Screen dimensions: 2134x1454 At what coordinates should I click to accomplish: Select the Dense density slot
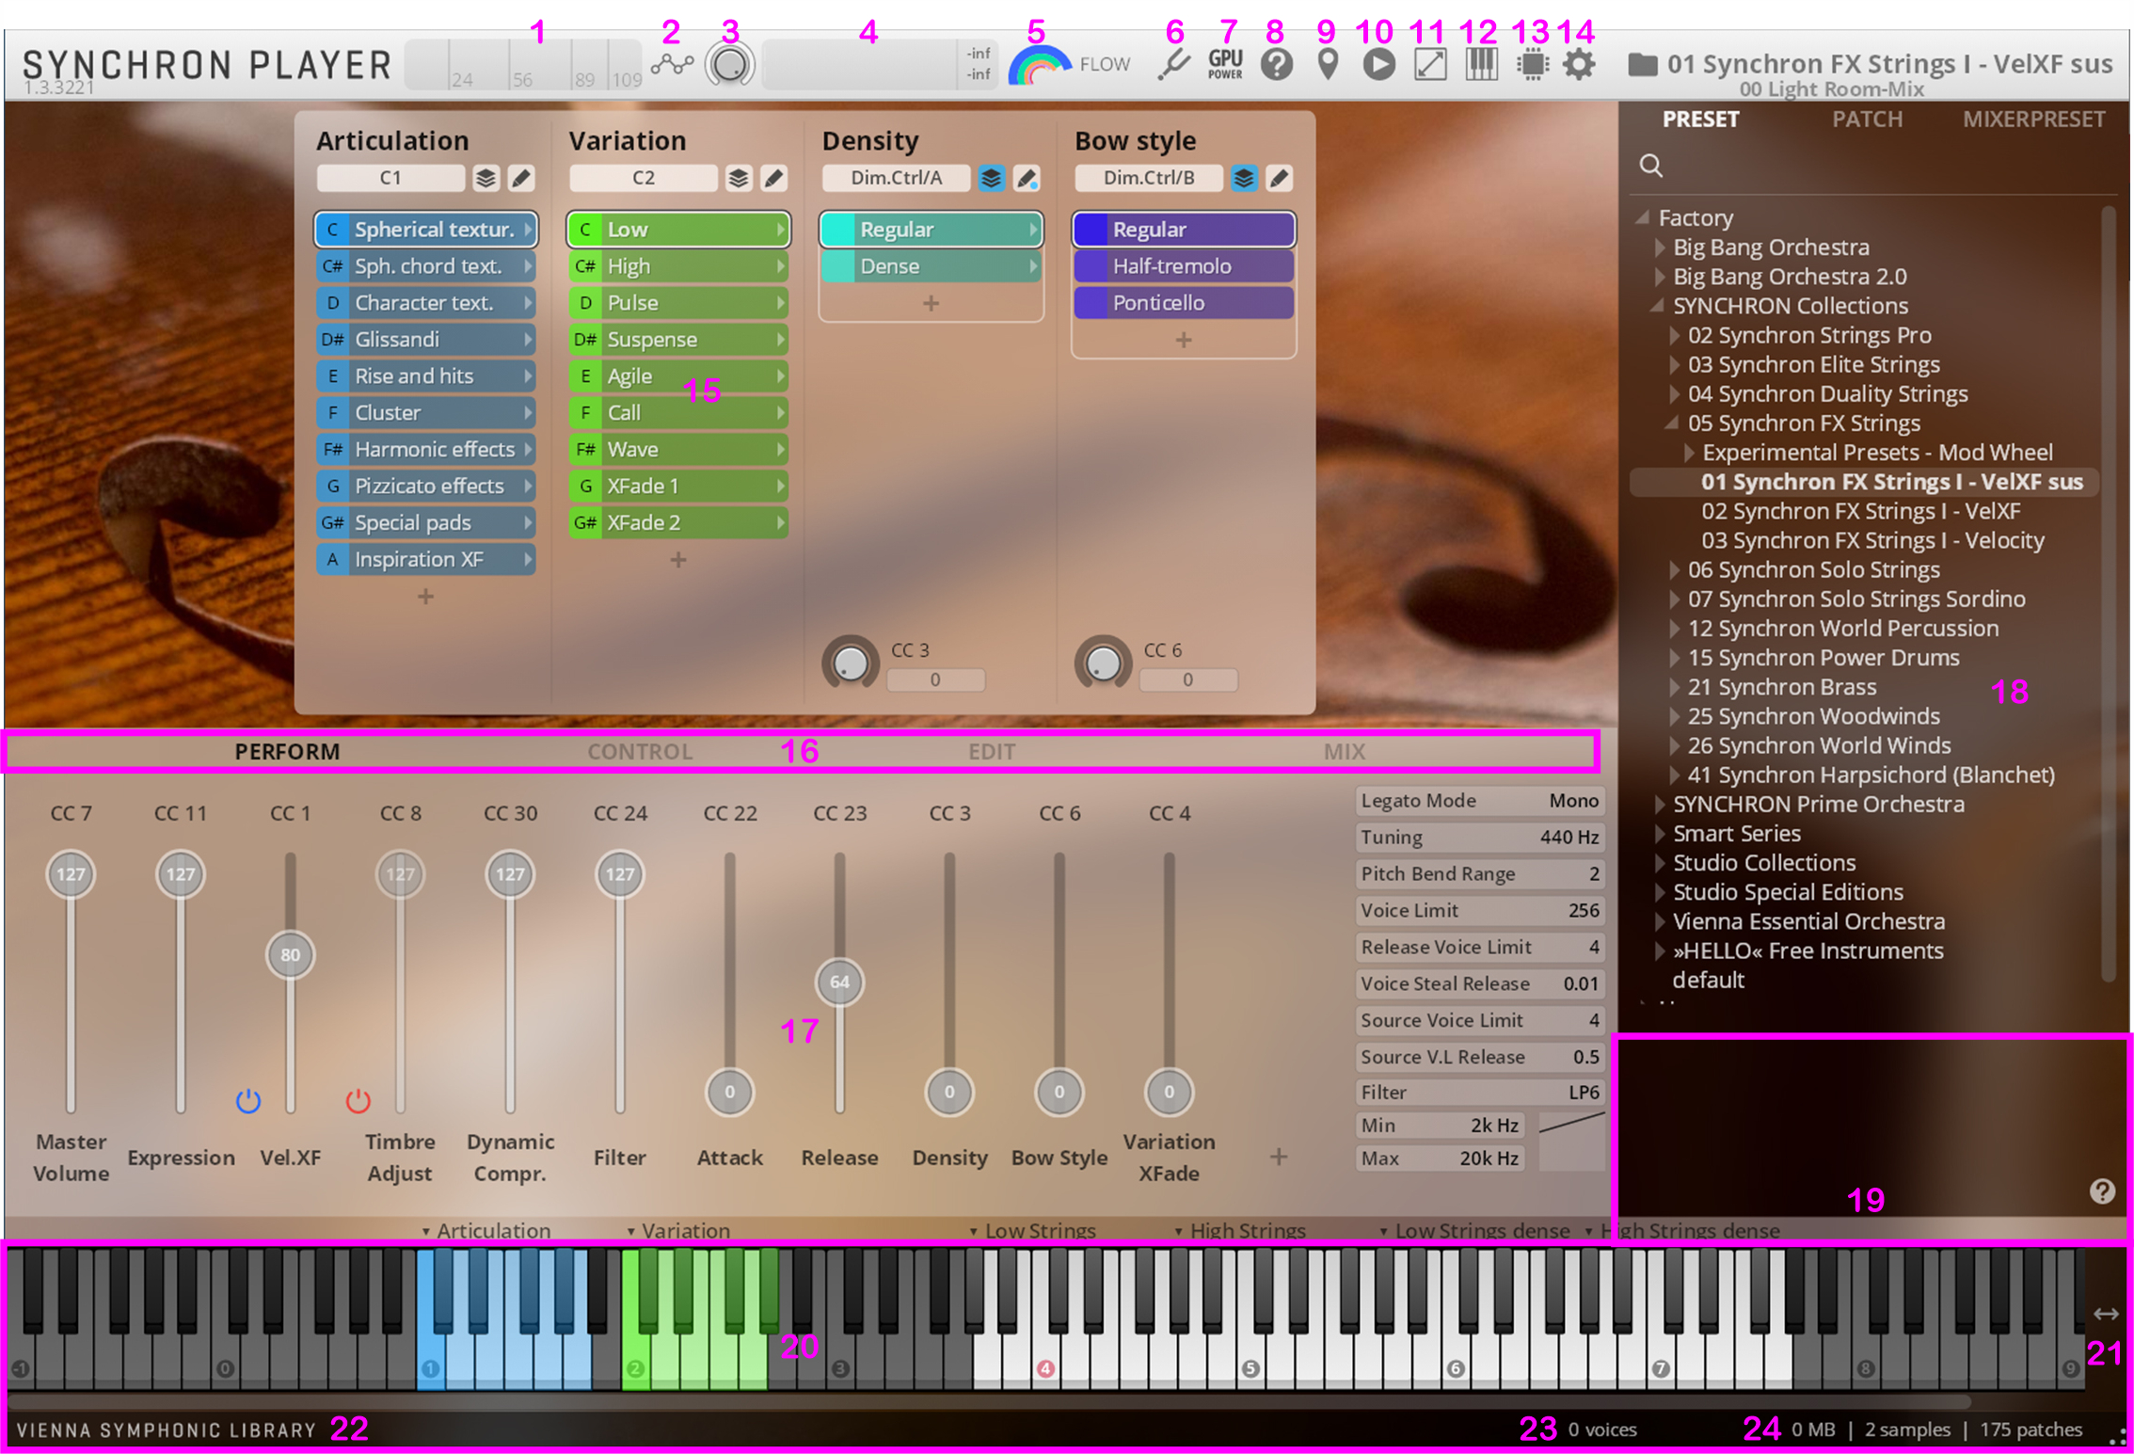pos(931,266)
